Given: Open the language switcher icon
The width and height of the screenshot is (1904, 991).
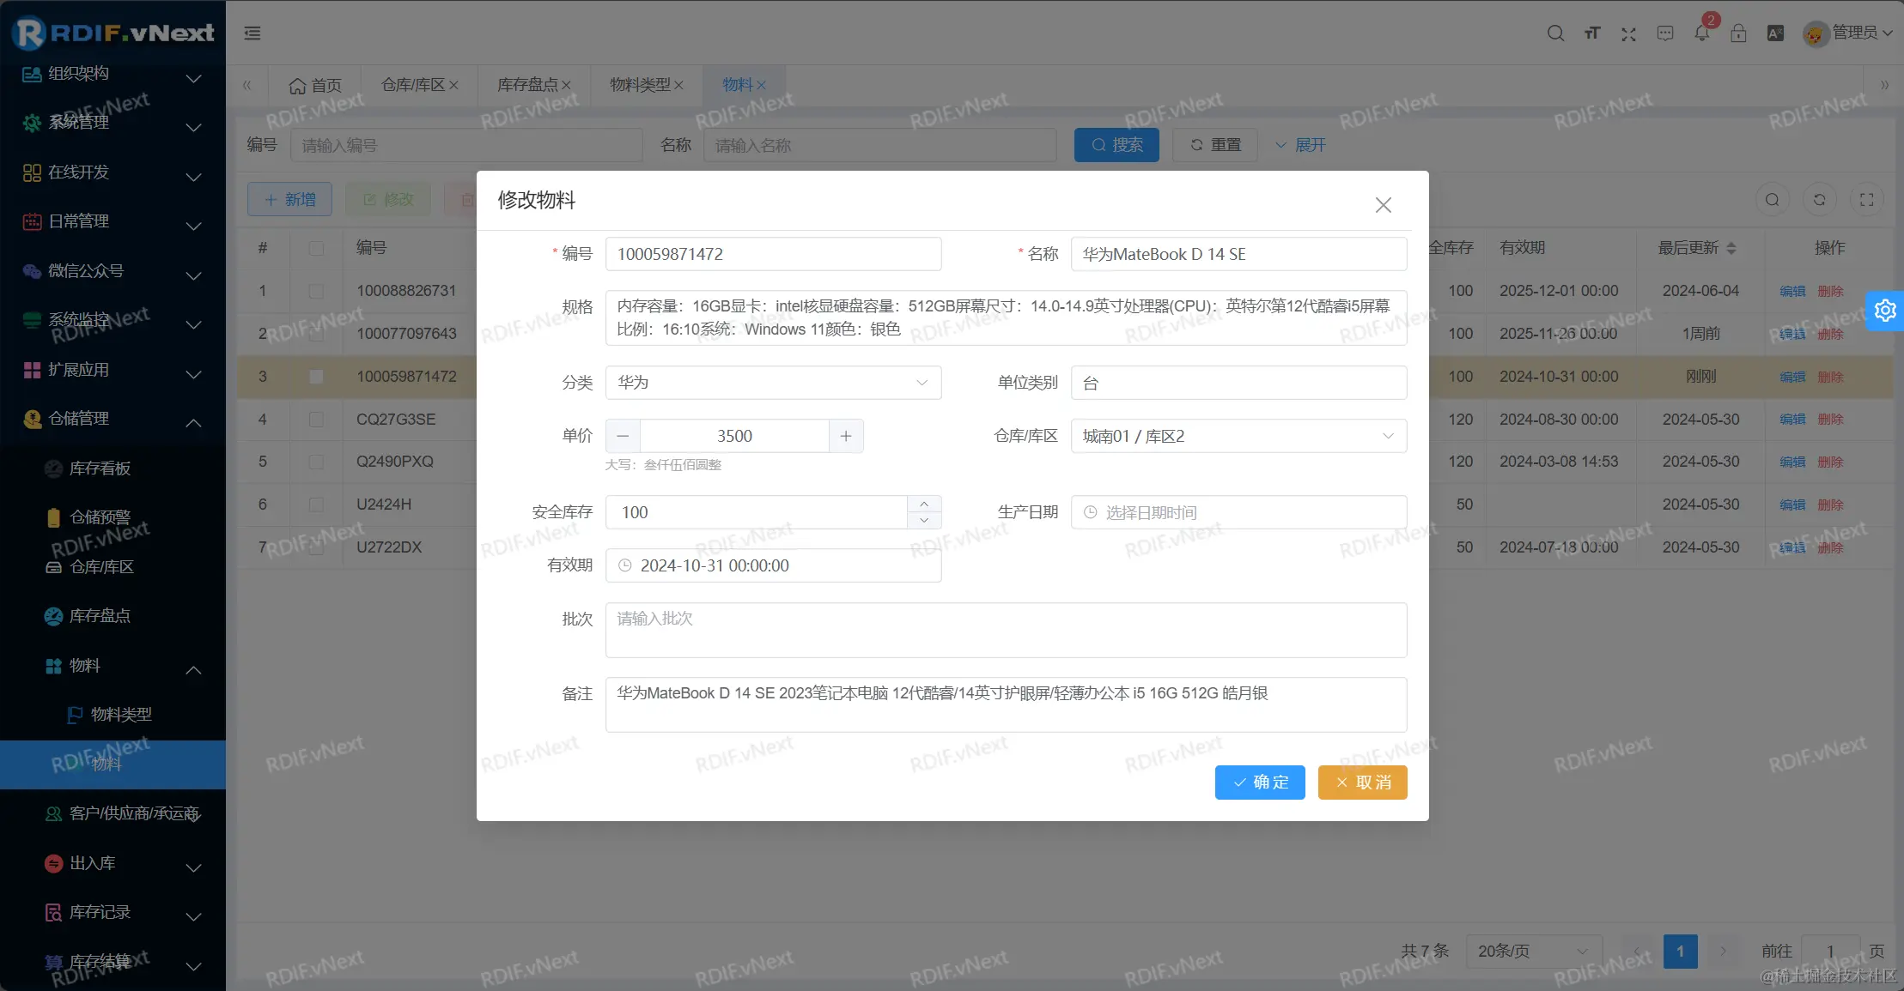Looking at the screenshot, I should point(1776,33).
